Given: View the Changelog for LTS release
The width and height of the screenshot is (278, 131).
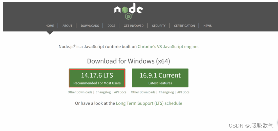Looking at the screenshot, I should (x=103, y=92).
